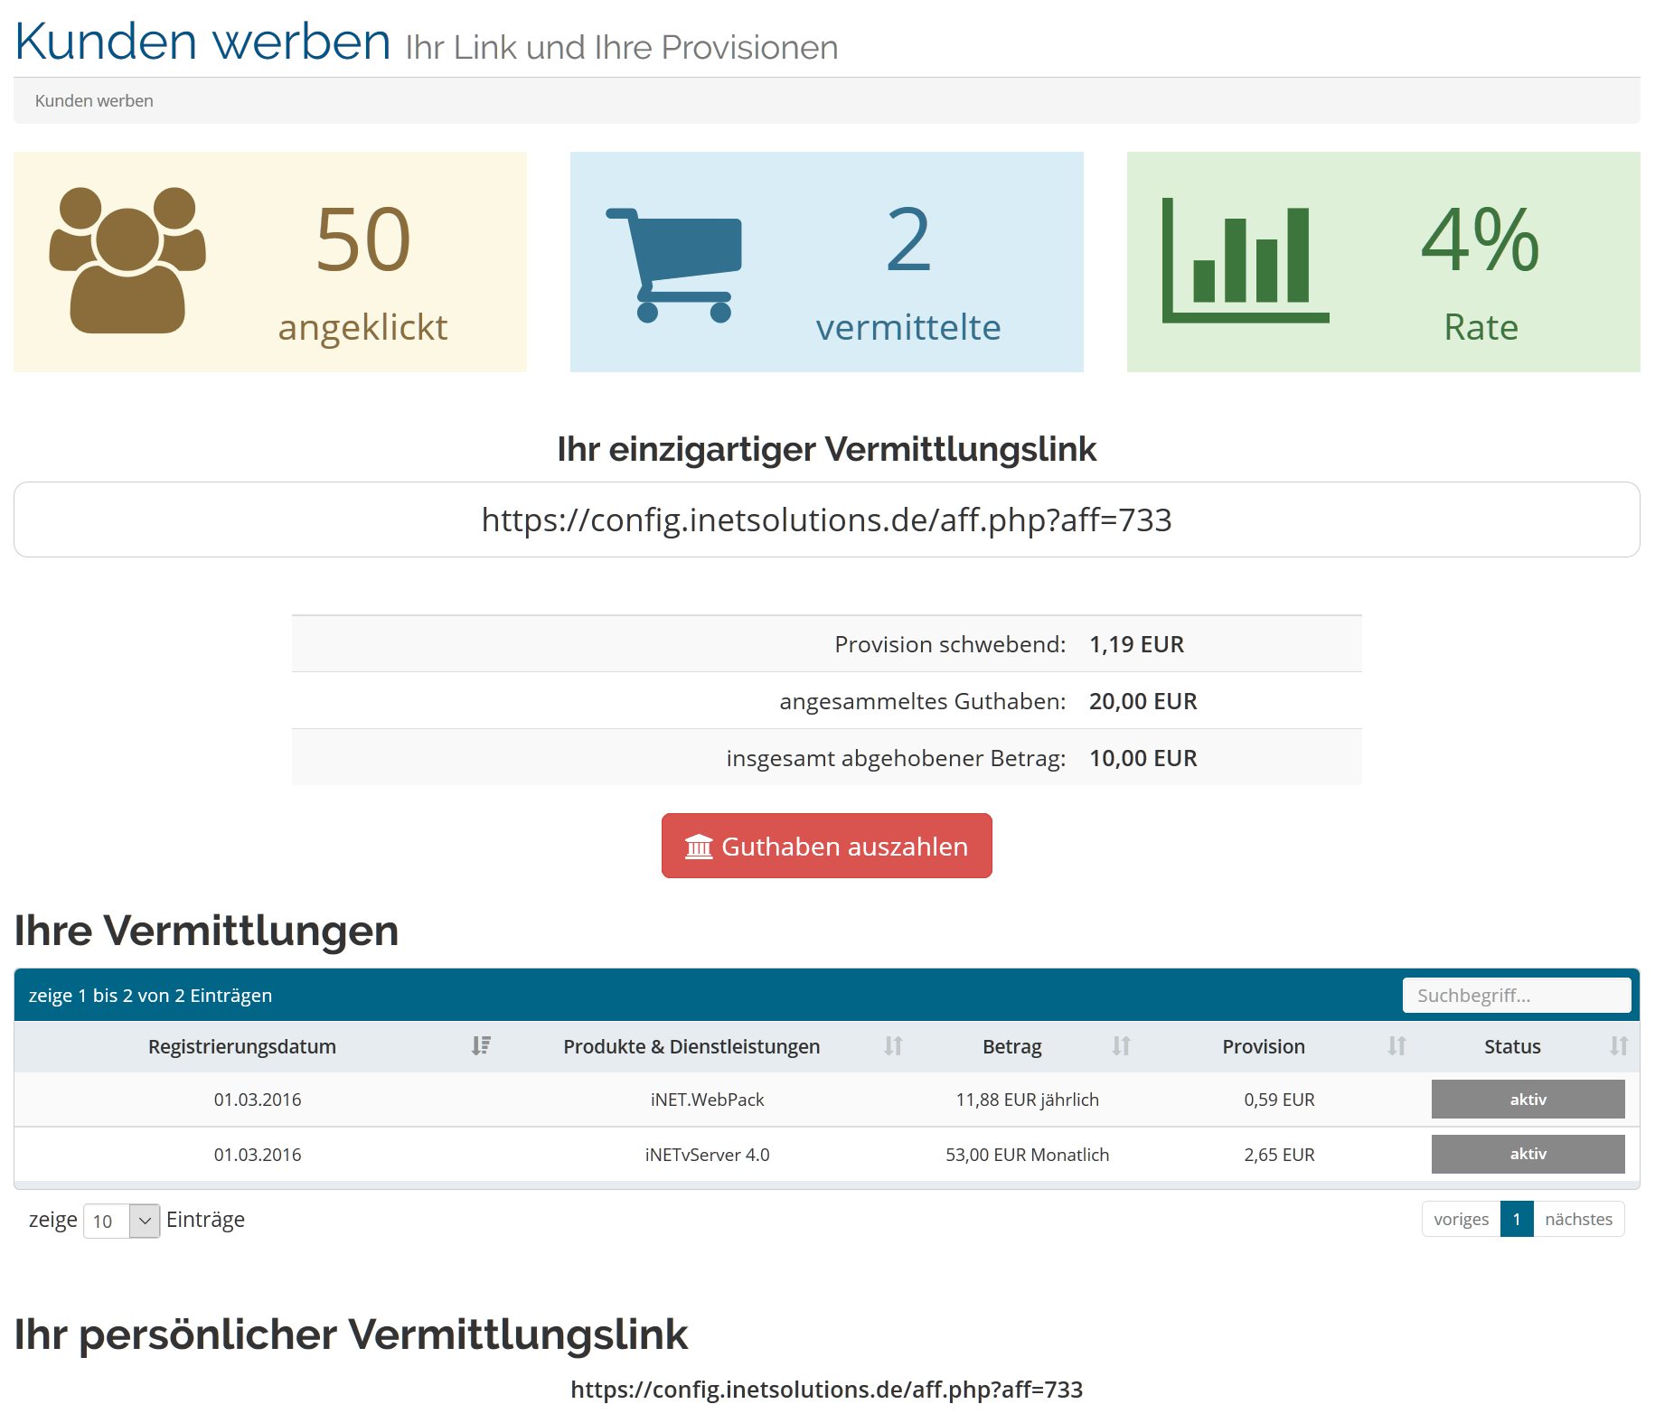
Task: Click the 4% Rate value
Action: (1481, 239)
